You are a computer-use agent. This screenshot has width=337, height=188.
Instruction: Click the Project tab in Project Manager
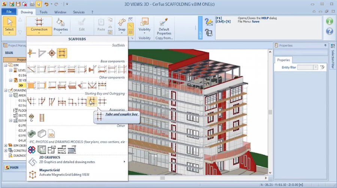(x=15, y=60)
